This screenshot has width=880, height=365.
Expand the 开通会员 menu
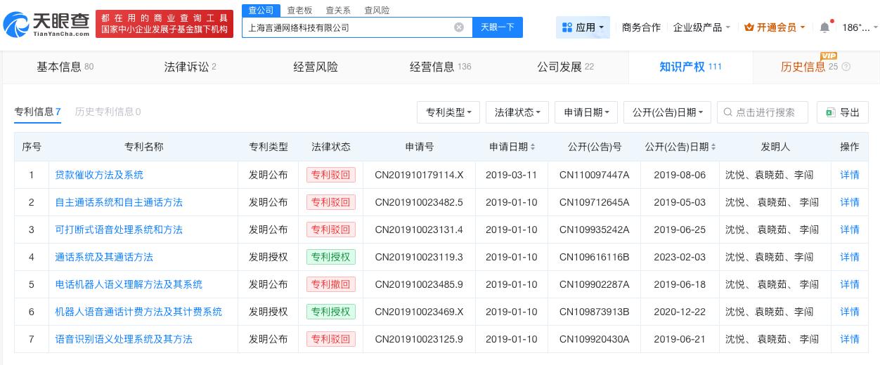coord(775,27)
